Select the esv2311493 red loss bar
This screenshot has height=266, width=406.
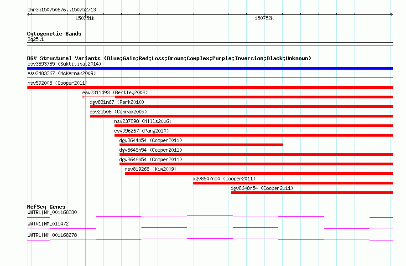[x=238, y=97]
